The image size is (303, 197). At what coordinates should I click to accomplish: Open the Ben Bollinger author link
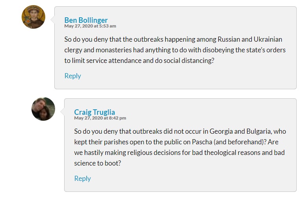pyautogui.click(x=86, y=20)
